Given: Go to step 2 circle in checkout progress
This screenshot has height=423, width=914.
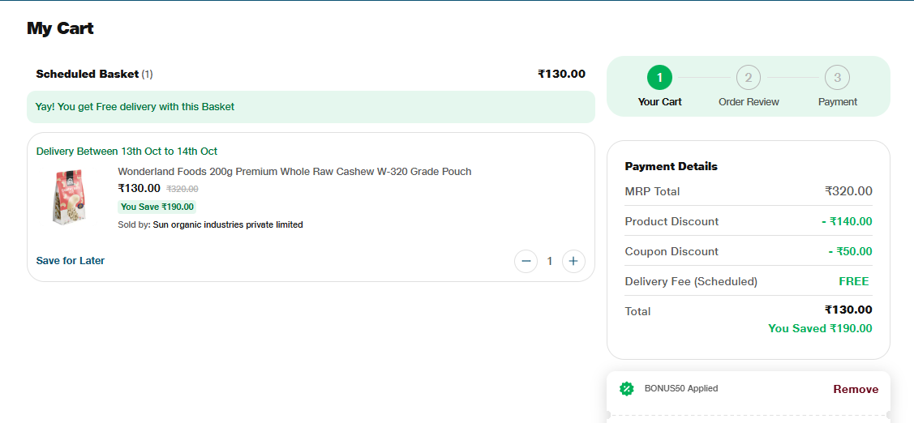Looking at the screenshot, I should tap(749, 78).
